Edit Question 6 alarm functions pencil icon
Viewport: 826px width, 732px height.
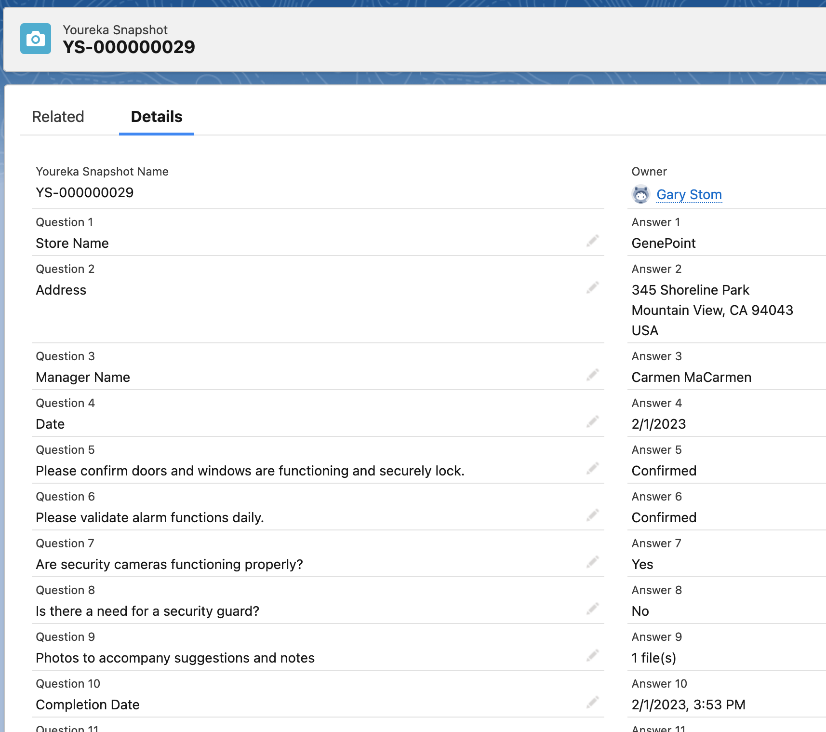pos(593,515)
